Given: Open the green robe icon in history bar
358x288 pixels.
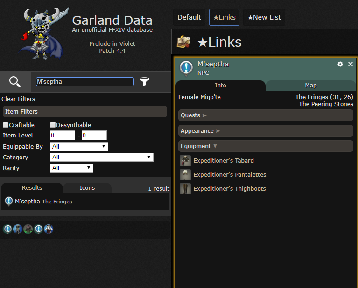Looking at the screenshot, I should (28, 229).
